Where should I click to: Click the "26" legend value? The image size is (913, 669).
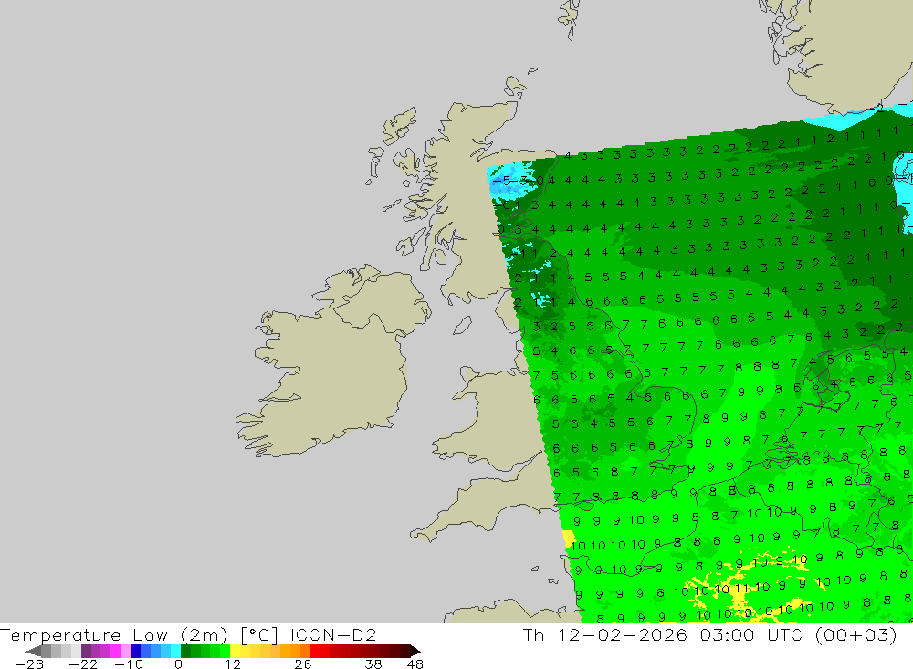[303, 664]
